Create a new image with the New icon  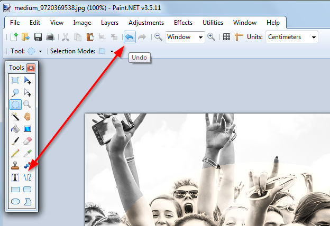point(14,37)
